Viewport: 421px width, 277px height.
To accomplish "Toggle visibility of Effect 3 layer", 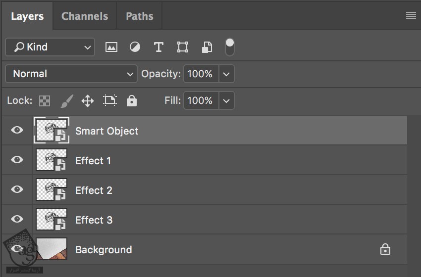I will tap(17, 219).
